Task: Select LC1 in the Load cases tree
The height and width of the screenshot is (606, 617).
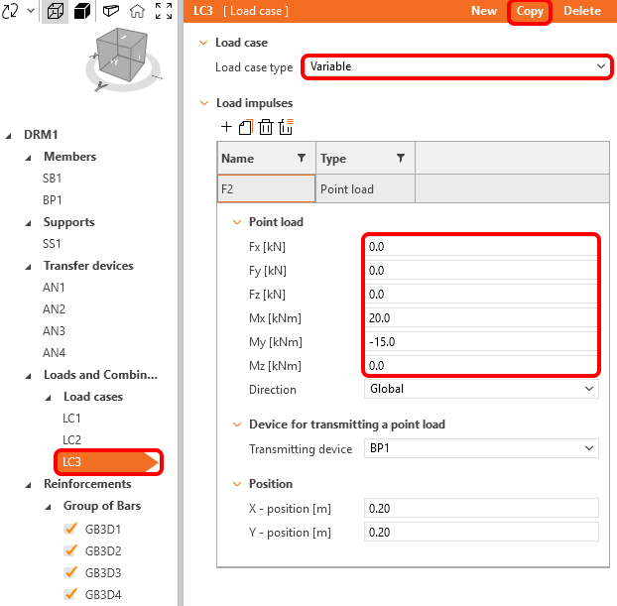Action: pos(71,419)
